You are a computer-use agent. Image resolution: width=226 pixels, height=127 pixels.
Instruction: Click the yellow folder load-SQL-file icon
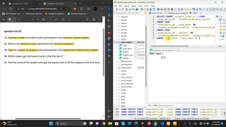[x=188, y=10]
